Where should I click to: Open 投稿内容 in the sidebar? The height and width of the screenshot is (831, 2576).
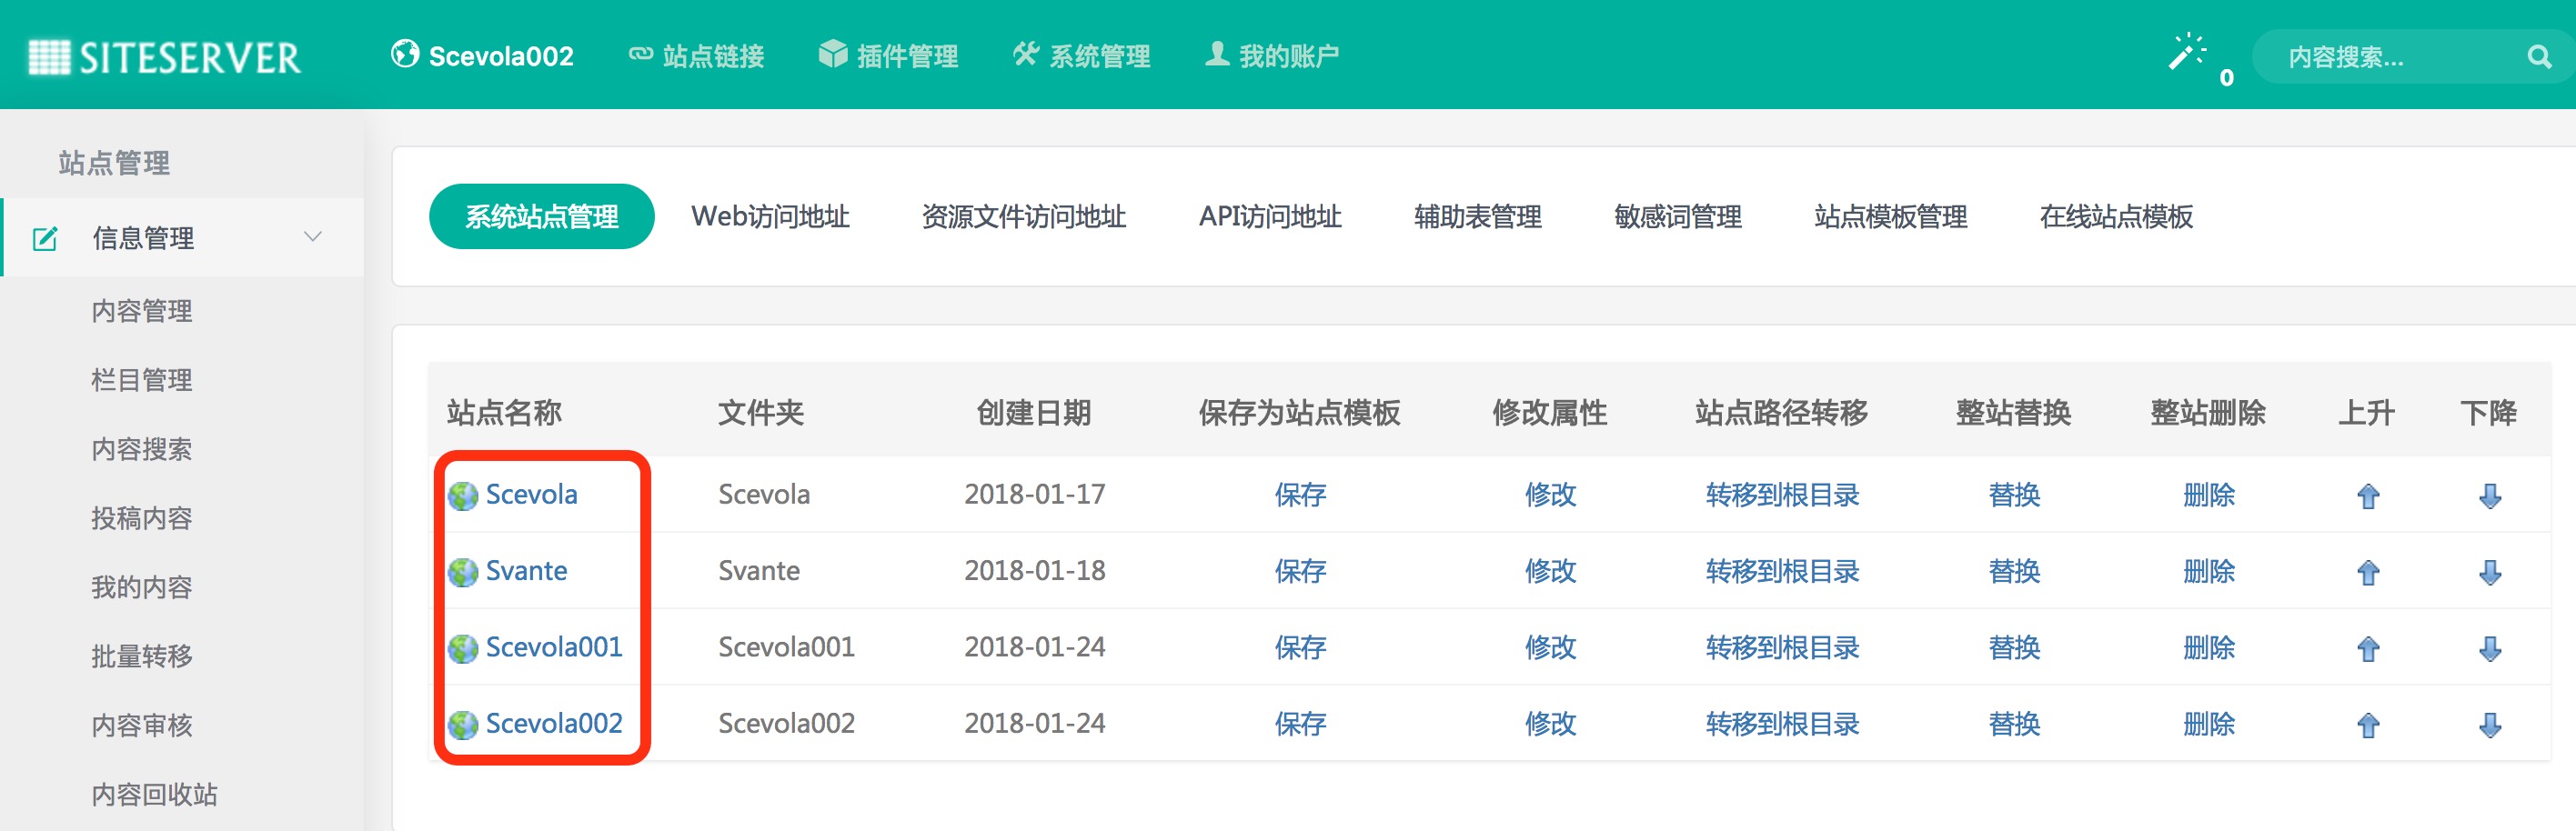tap(142, 518)
